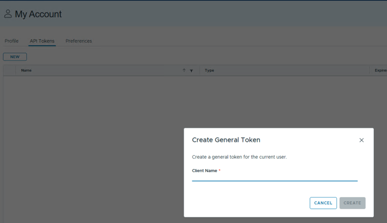This screenshot has width=387, height=223.
Task: Click the Expires column header
Action: [x=380, y=70]
